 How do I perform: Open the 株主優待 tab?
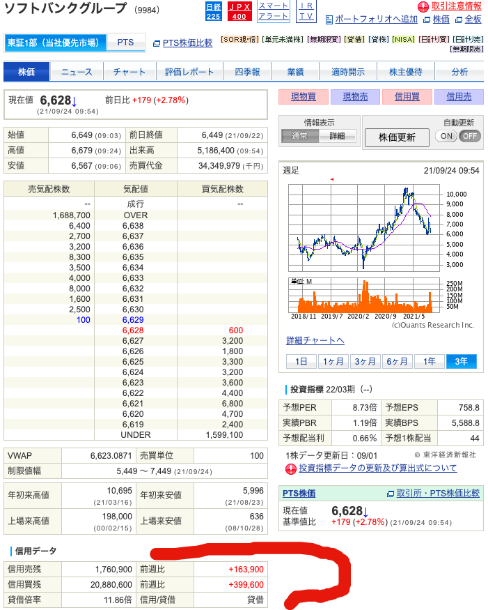(406, 72)
